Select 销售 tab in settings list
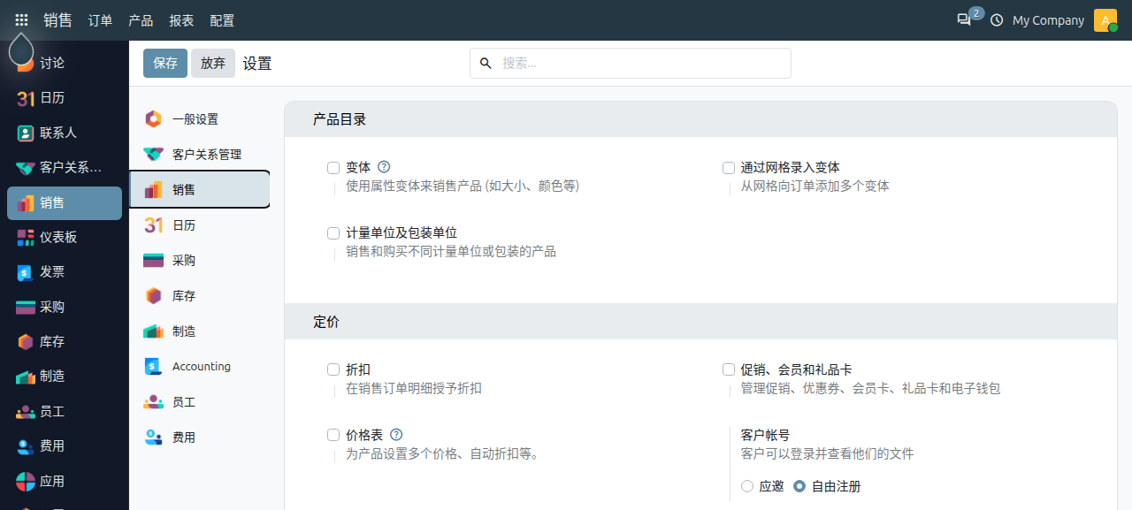This screenshot has height=510, width=1132. pyautogui.click(x=200, y=189)
